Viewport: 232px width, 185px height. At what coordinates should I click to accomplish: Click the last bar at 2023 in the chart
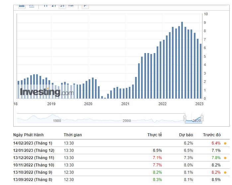(200, 71)
